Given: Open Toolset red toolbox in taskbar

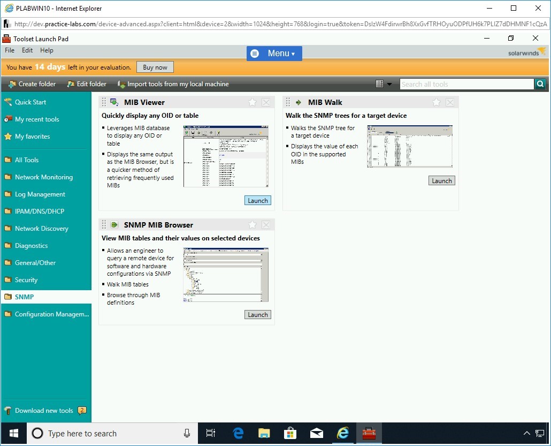Looking at the screenshot, I should click(x=369, y=433).
